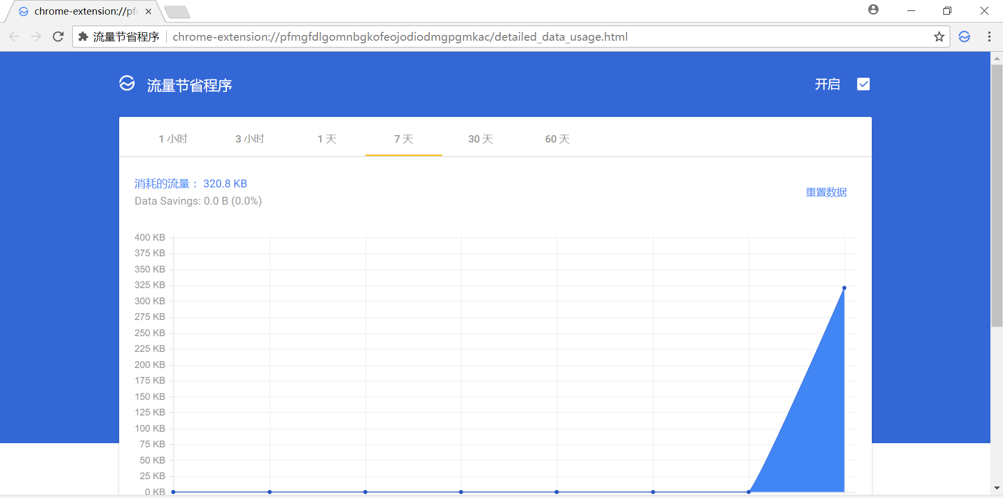Click the extension puzzle icon in the address bar
The height and width of the screenshot is (498, 1003).
(83, 37)
